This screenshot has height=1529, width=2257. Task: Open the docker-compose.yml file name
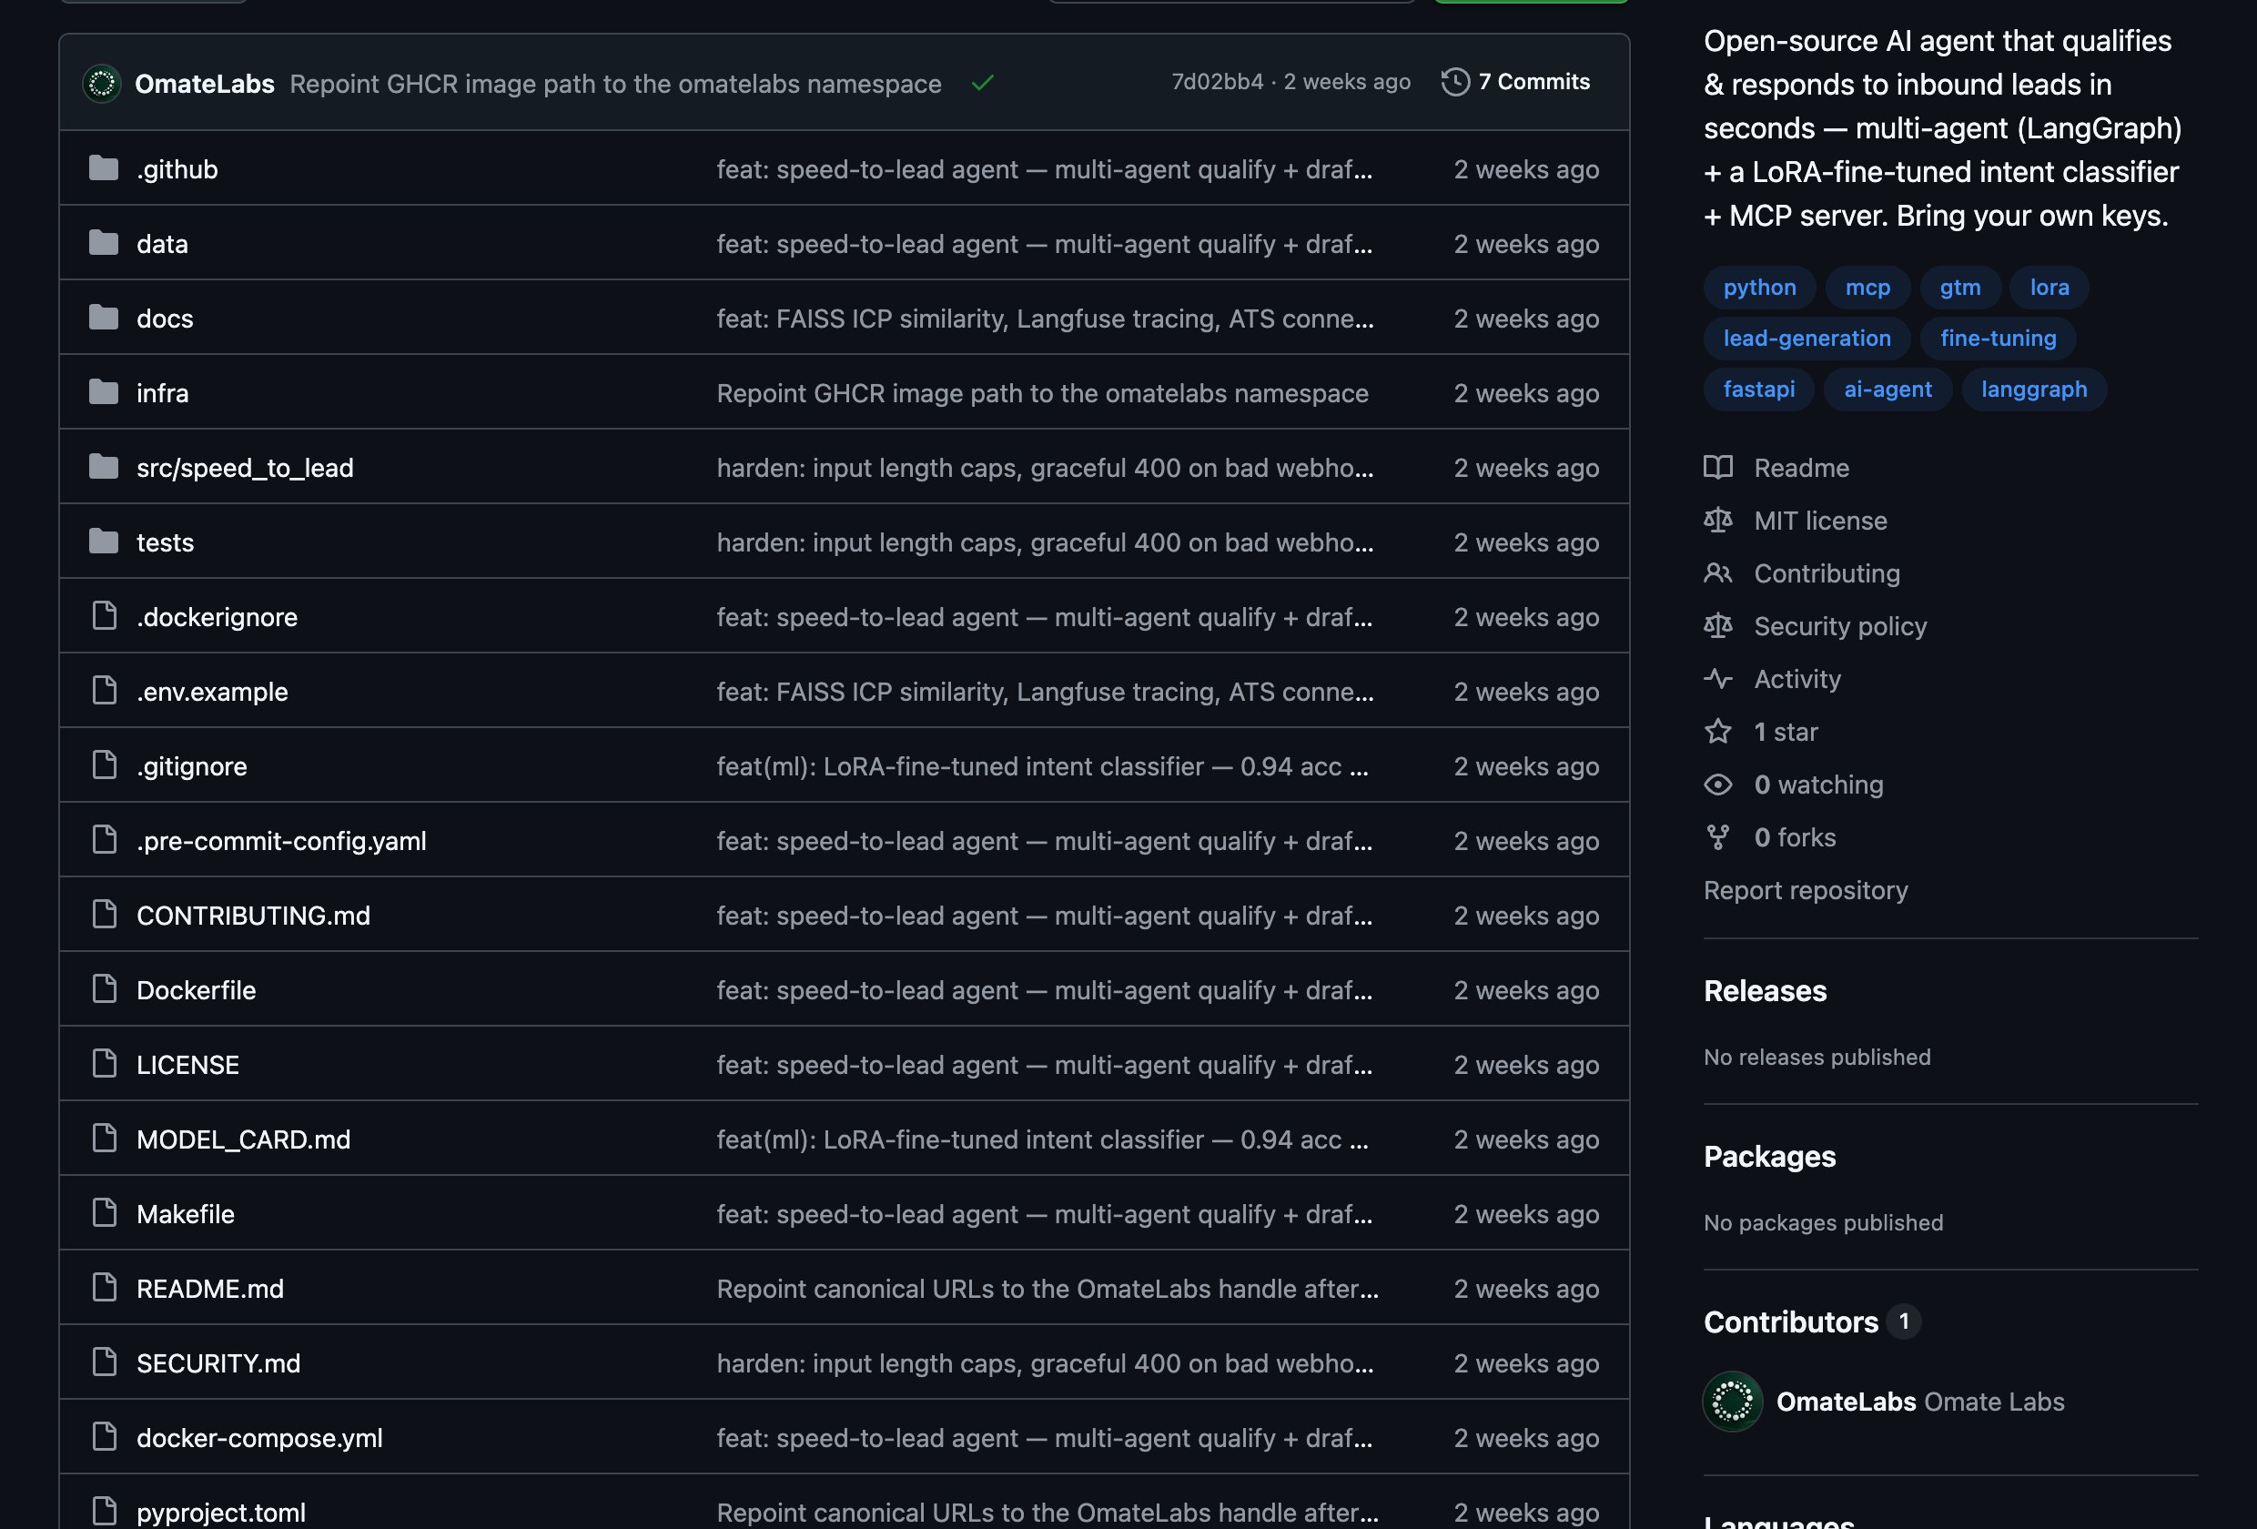tap(259, 1438)
